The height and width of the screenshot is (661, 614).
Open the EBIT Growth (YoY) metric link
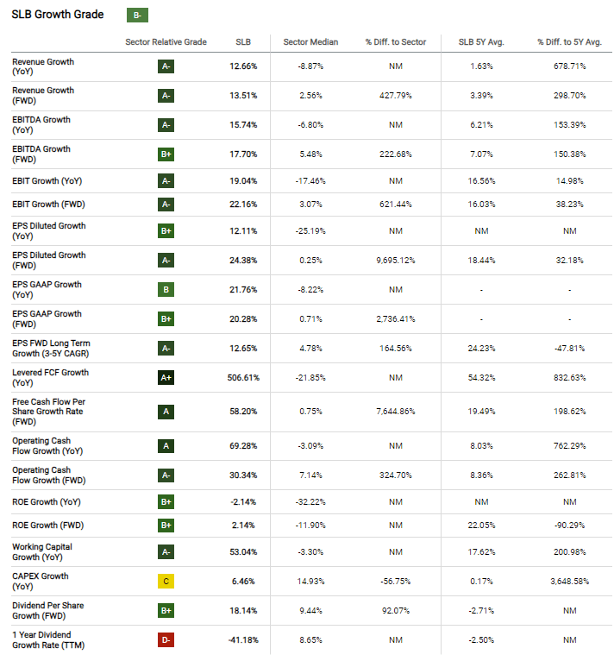tap(48, 180)
